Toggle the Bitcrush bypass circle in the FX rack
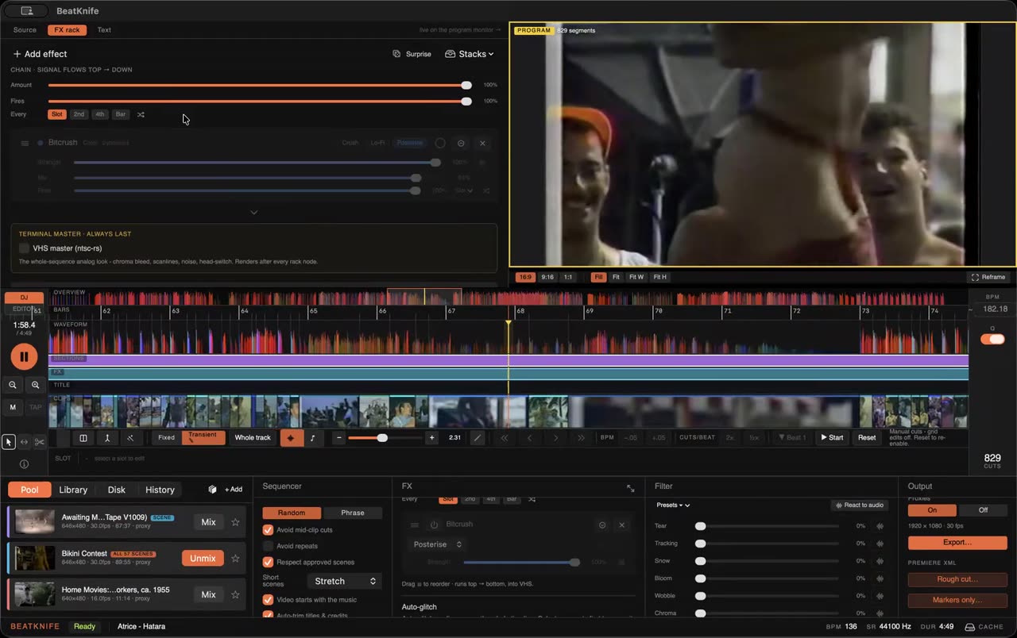This screenshot has width=1017, height=638. click(x=440, y=144)
